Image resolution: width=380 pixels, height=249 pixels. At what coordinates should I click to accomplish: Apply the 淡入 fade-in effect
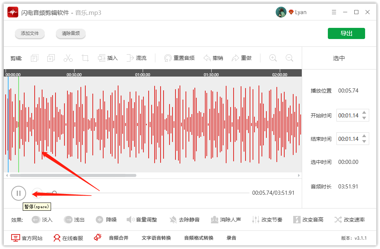coord(42,220)
